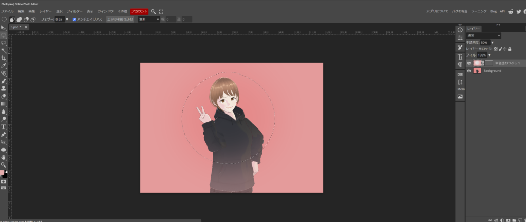Toggle the アンチエイリアス checkbox

pos(74,19)
